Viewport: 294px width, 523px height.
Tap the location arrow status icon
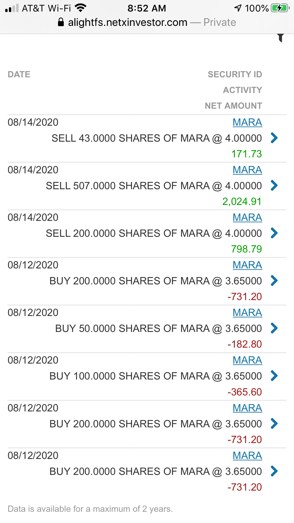click(x=238, y=8)
